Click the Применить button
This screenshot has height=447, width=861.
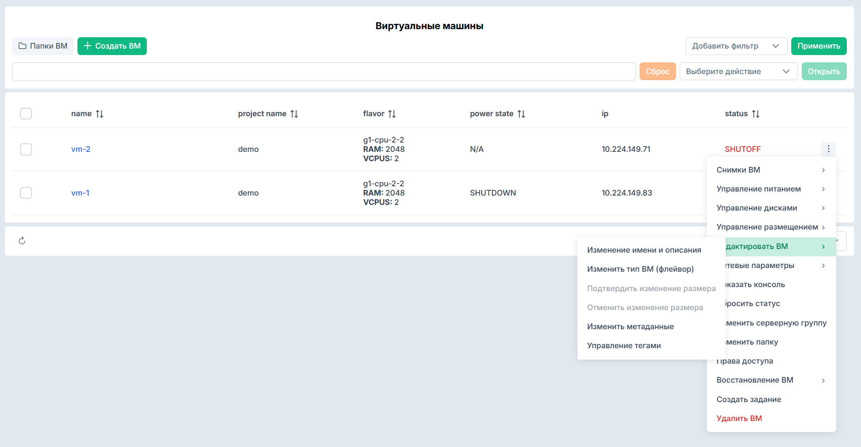coord(819,46)
